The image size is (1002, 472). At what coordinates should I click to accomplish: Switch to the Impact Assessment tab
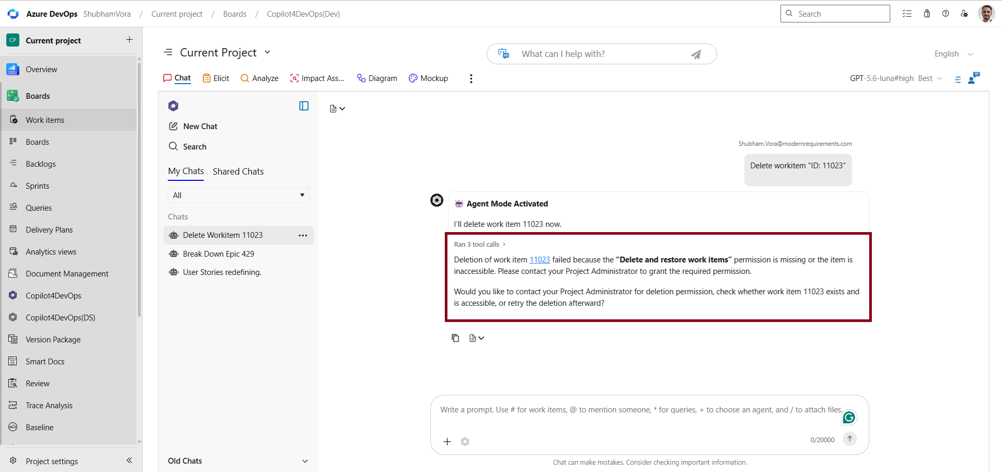(317, 78)
